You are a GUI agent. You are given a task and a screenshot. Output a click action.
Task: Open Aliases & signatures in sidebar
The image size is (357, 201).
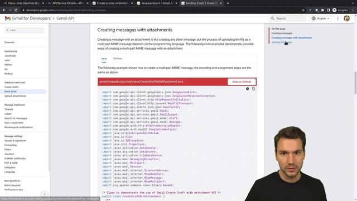[15, 141]
